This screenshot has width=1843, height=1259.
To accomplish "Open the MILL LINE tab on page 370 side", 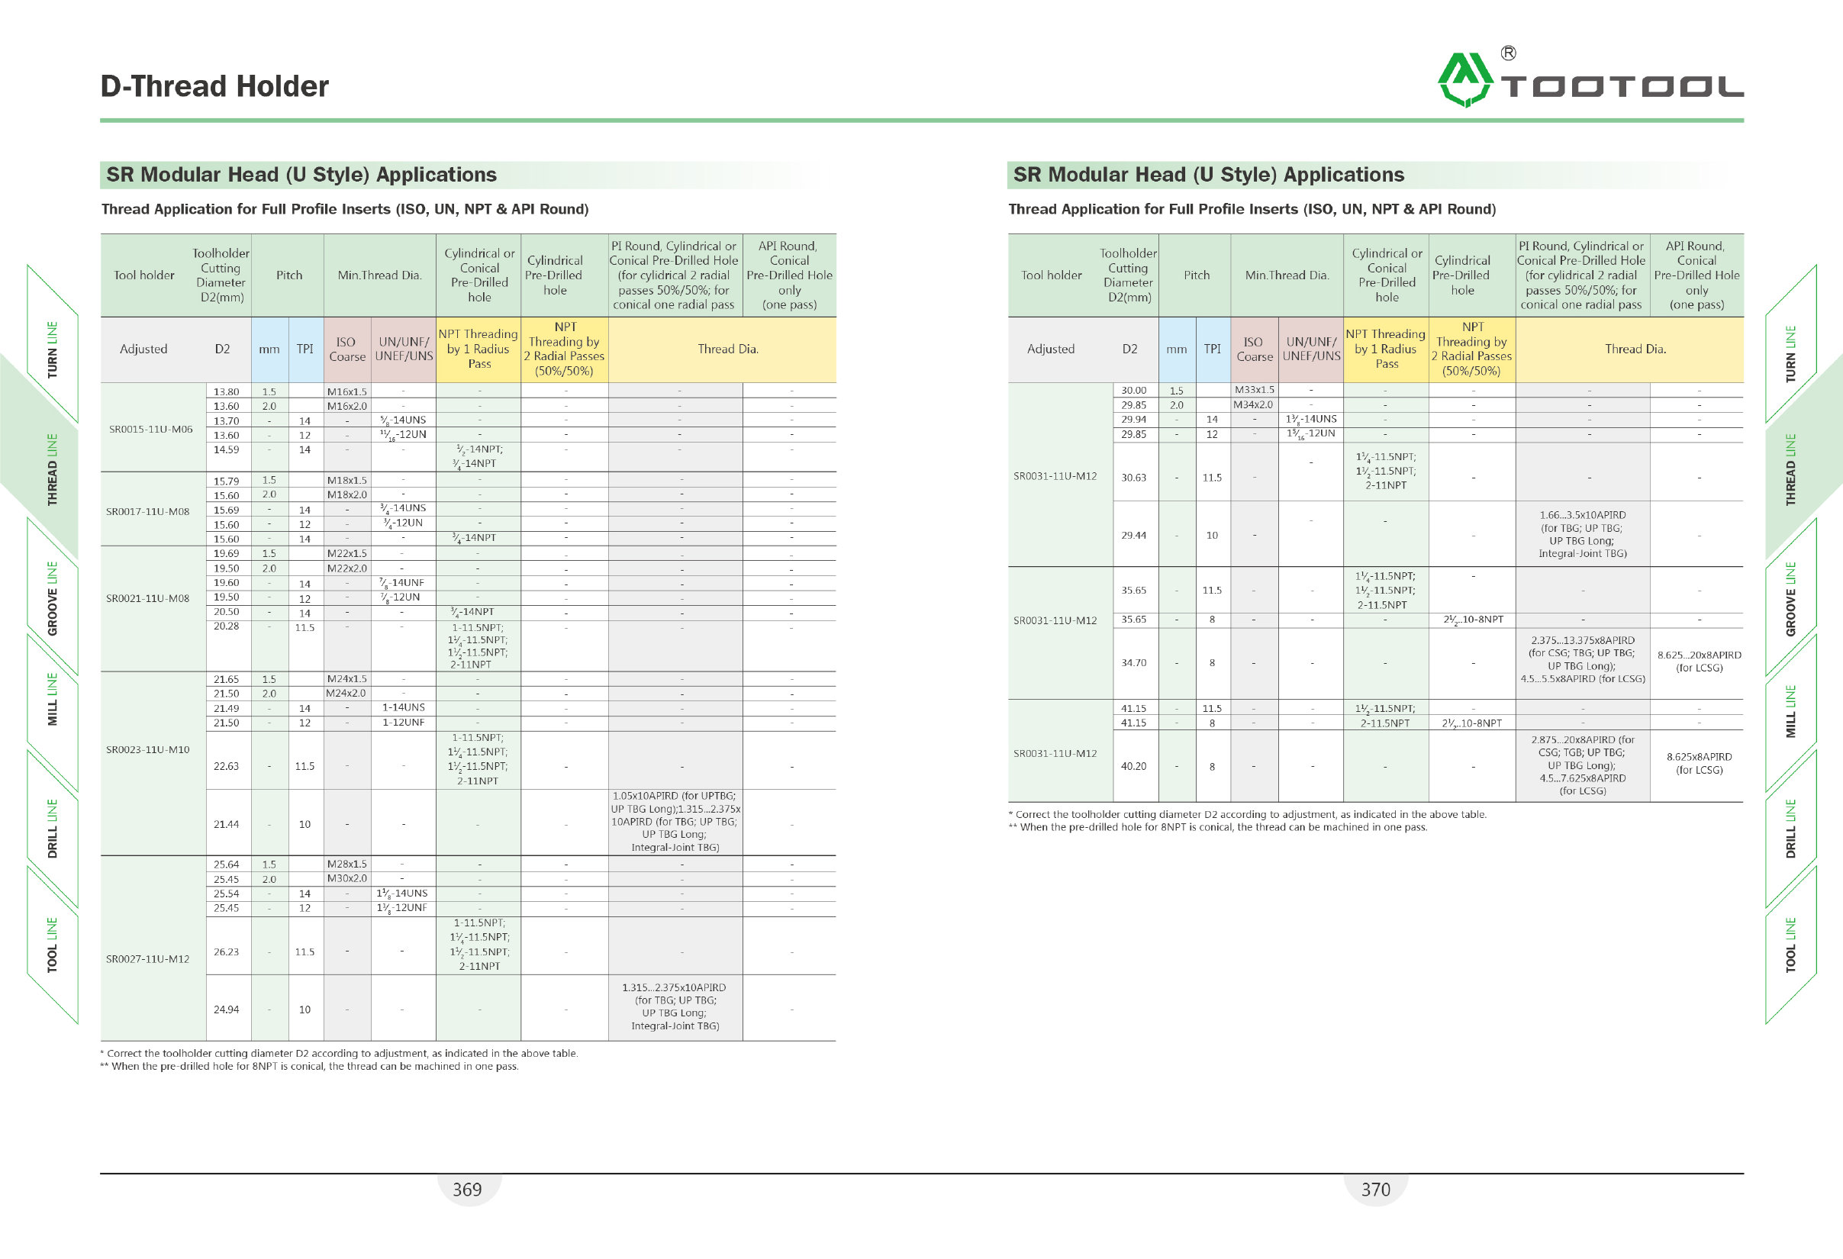I will [1790, 711].
